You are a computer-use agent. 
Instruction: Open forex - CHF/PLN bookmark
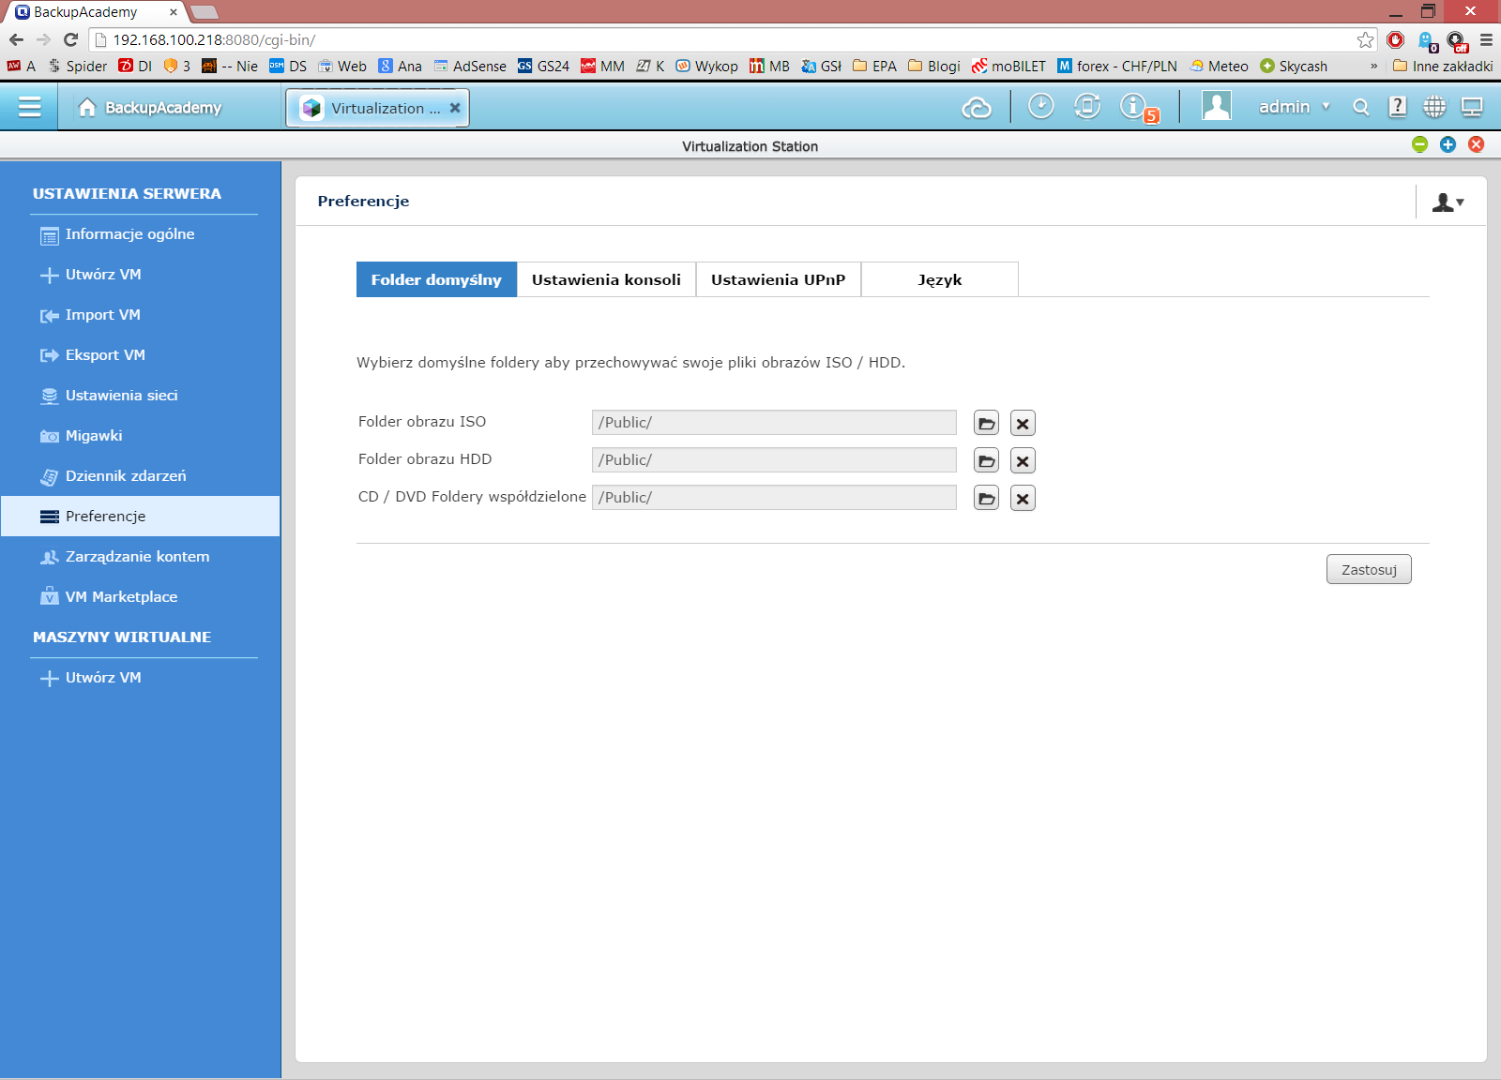1117,66
